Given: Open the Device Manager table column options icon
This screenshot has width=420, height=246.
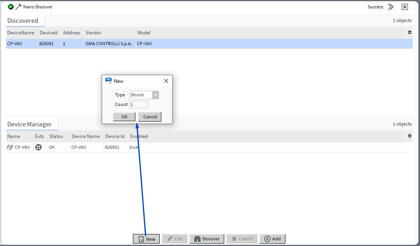Looking at the screenshot, I should tap(409, 136).
